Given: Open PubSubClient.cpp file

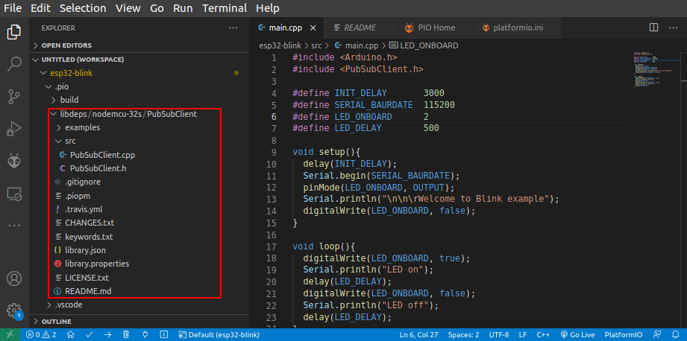Looking at the screenshot, I should 139,155.
